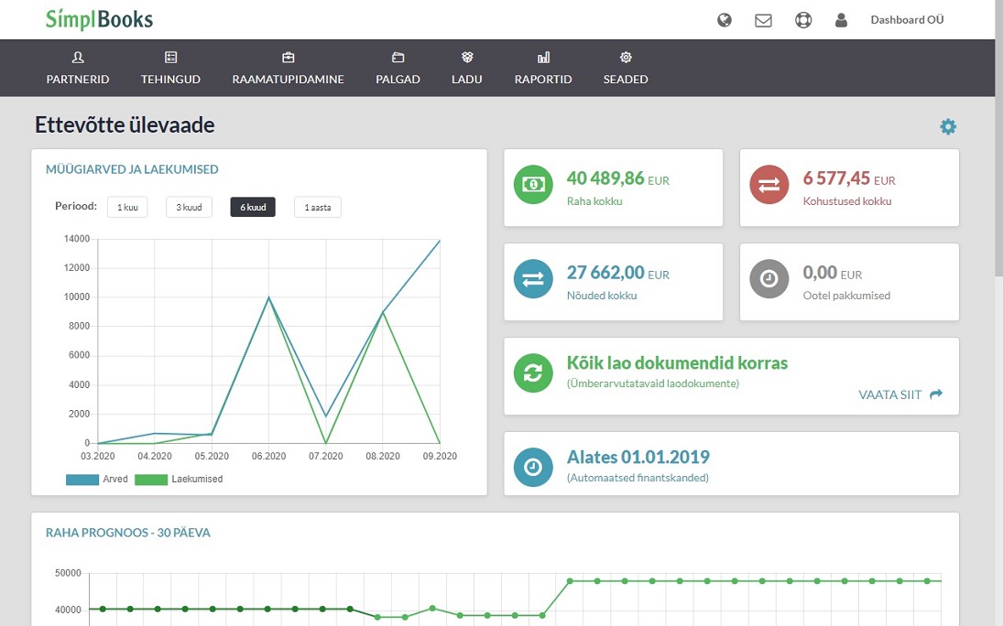Open the Palgad menu
1003x626 pixels.
click(398, 68)
